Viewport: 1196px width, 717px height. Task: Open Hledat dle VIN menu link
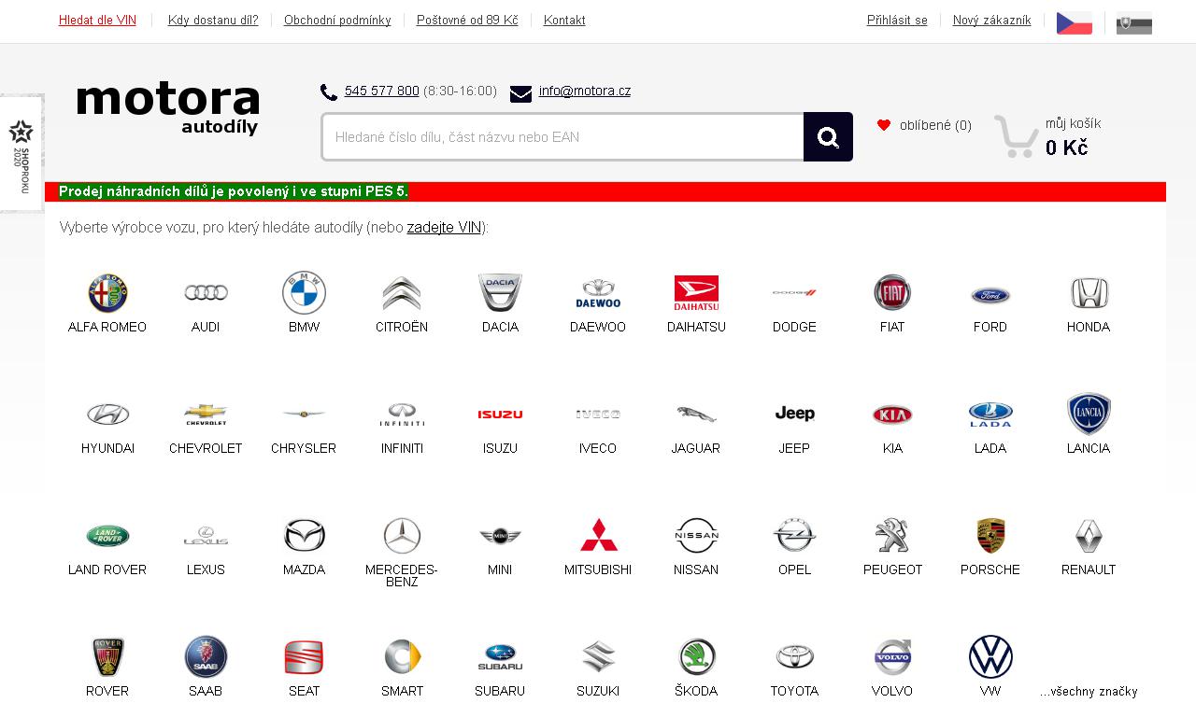[x=97, y=21]
